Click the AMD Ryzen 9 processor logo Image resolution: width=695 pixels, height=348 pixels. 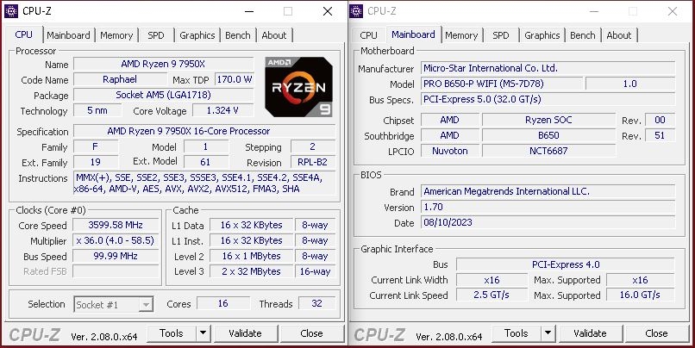tap(298, 87)
